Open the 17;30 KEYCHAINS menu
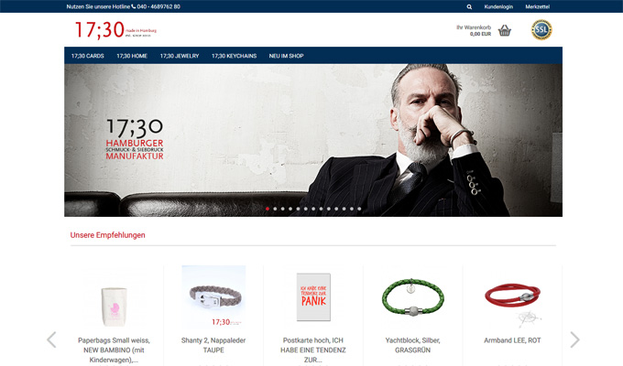Image resolution: width=623 pixels, height=366 pixels. tap(234, 56)
